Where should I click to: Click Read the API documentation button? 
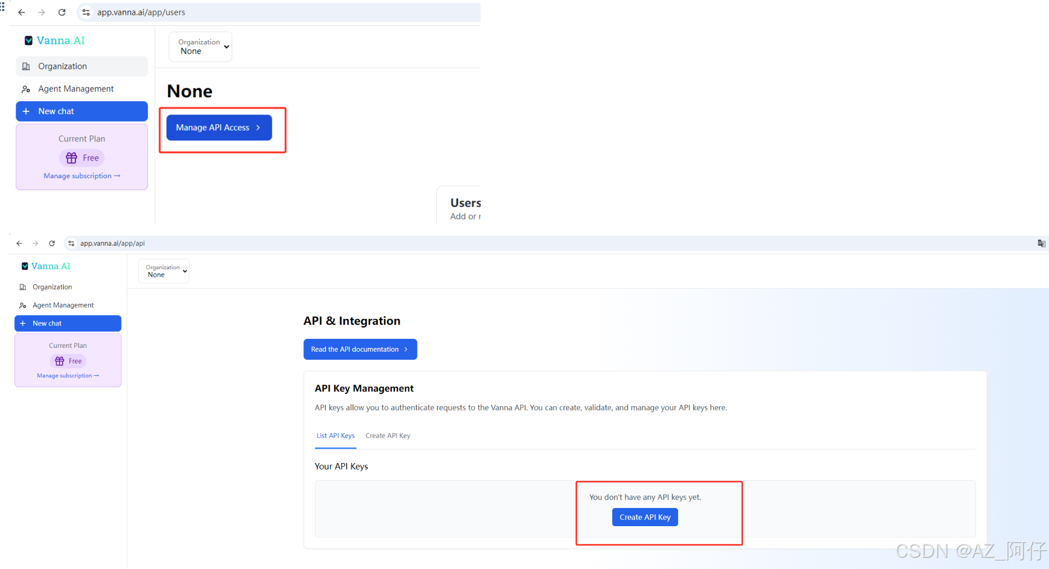pyautogui.click(x=360, y=350)
